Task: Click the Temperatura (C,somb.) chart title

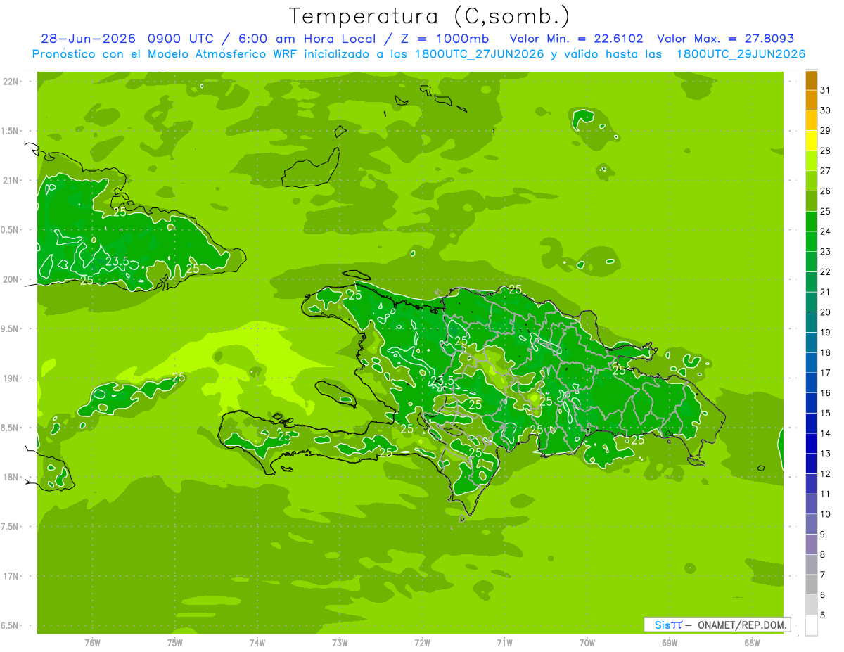Action: coord(429,16)
